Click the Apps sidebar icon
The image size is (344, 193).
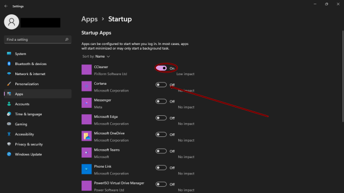(9, 94)
